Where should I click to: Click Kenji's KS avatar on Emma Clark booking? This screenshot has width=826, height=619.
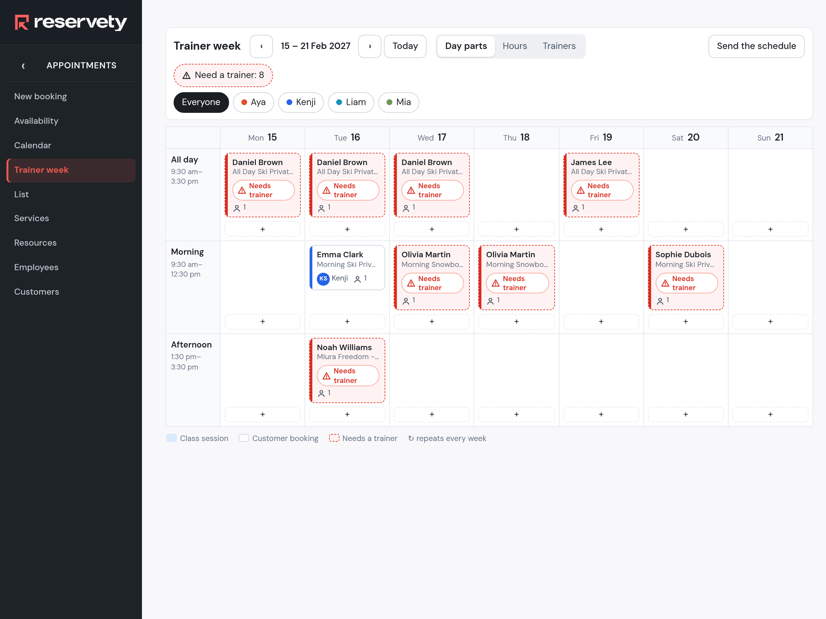coord(323,279)
